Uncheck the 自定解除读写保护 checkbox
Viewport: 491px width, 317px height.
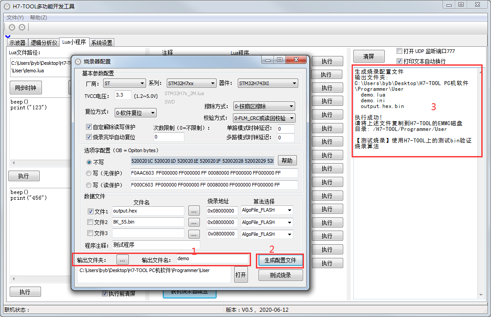[x=89, y=127]
